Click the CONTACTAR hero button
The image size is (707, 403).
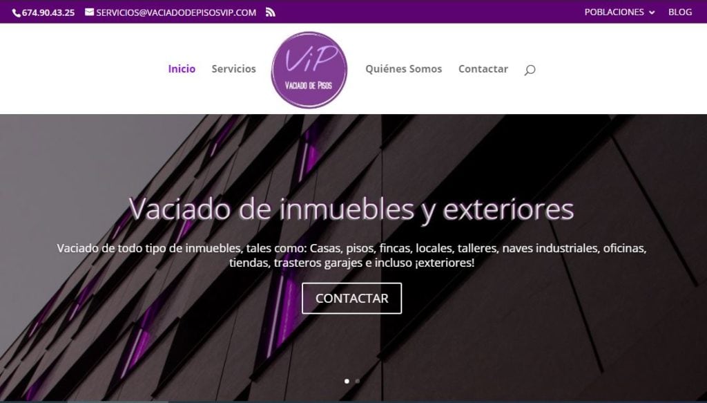coord(351,299)
